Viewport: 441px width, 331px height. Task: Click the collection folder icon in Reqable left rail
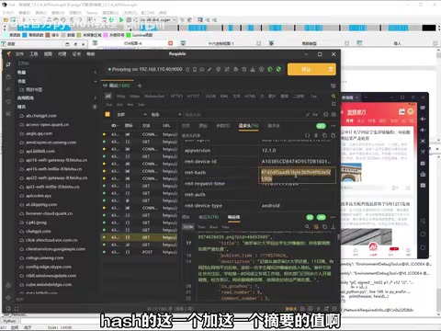click(8, 76)
